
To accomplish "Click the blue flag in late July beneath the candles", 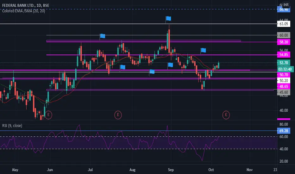I will click(122, 67).
